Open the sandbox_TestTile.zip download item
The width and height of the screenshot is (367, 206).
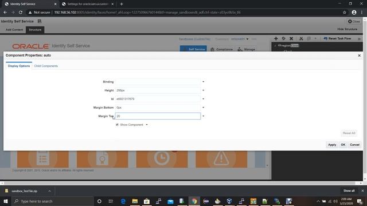24,191
